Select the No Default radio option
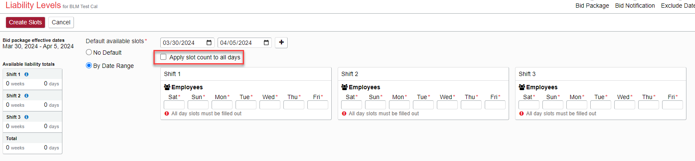The image size is (695, 161). point(89,52)
